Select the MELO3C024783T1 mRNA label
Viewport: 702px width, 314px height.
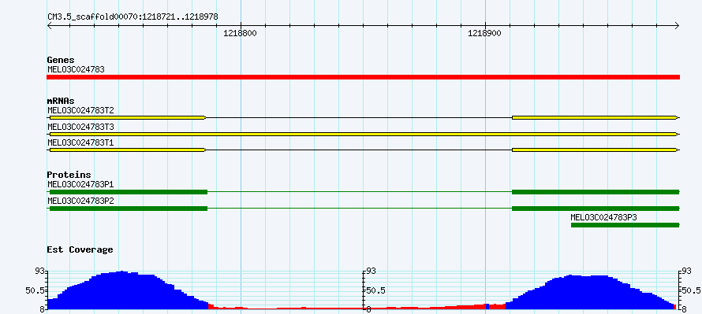(80, 143)
